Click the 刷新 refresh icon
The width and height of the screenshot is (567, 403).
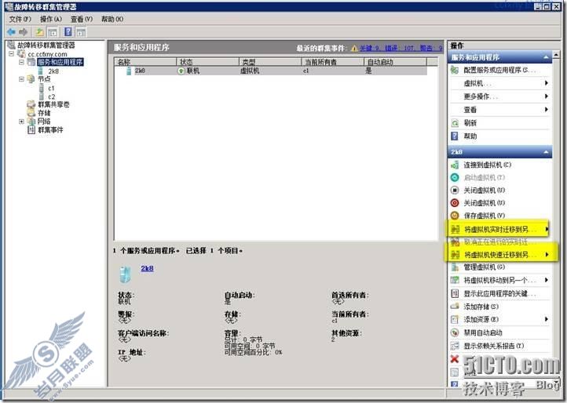point(455,123)
